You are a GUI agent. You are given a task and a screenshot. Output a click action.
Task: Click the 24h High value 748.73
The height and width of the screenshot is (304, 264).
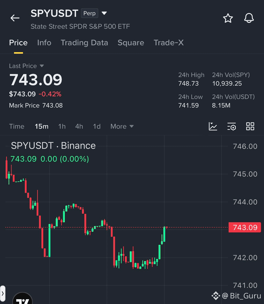click(x=188, y=84)
